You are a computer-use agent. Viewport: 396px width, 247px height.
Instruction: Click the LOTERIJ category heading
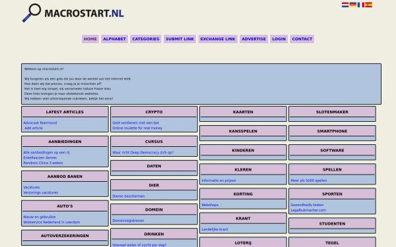pos(243,243)
